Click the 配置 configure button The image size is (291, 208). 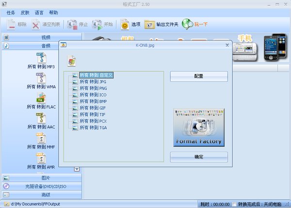(199, 76)
